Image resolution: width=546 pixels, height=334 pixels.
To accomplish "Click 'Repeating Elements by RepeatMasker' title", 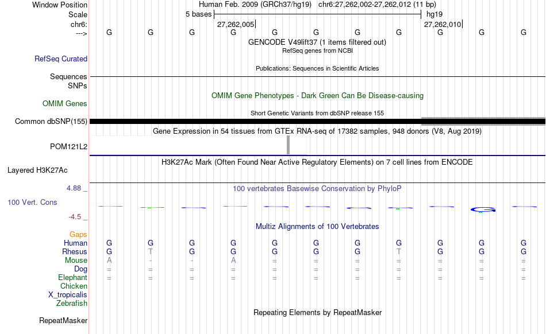I will tap(318, 312).
